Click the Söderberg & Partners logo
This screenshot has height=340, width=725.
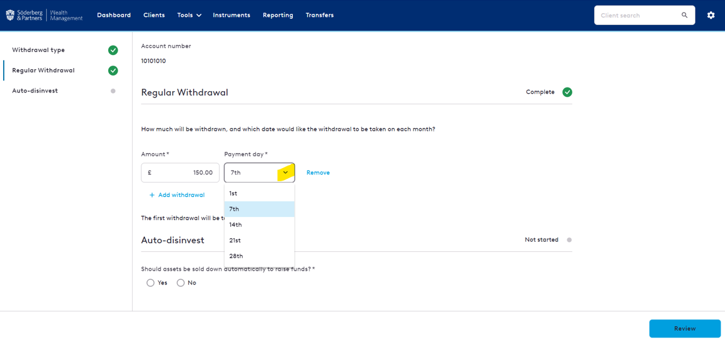point(44,15)
